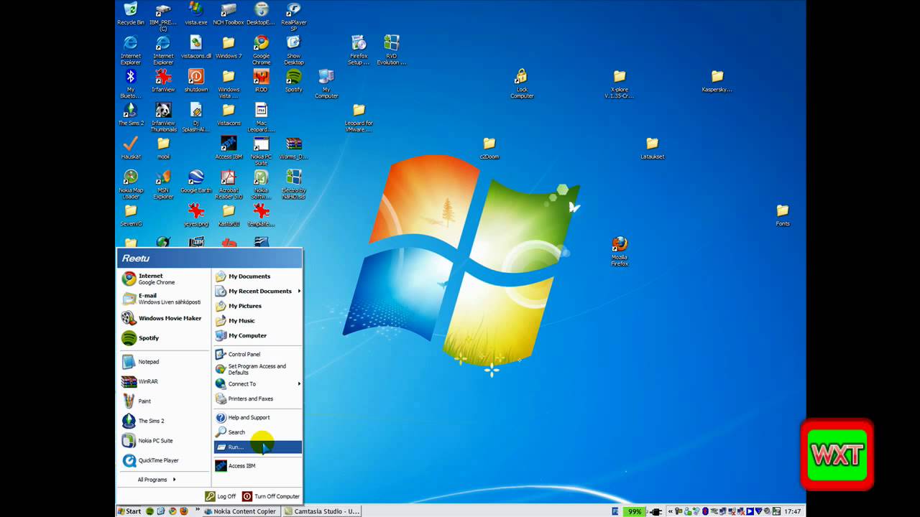Open the c2Doom desktop folder
The height and width of the screenshot is (517, 920).
489,147
